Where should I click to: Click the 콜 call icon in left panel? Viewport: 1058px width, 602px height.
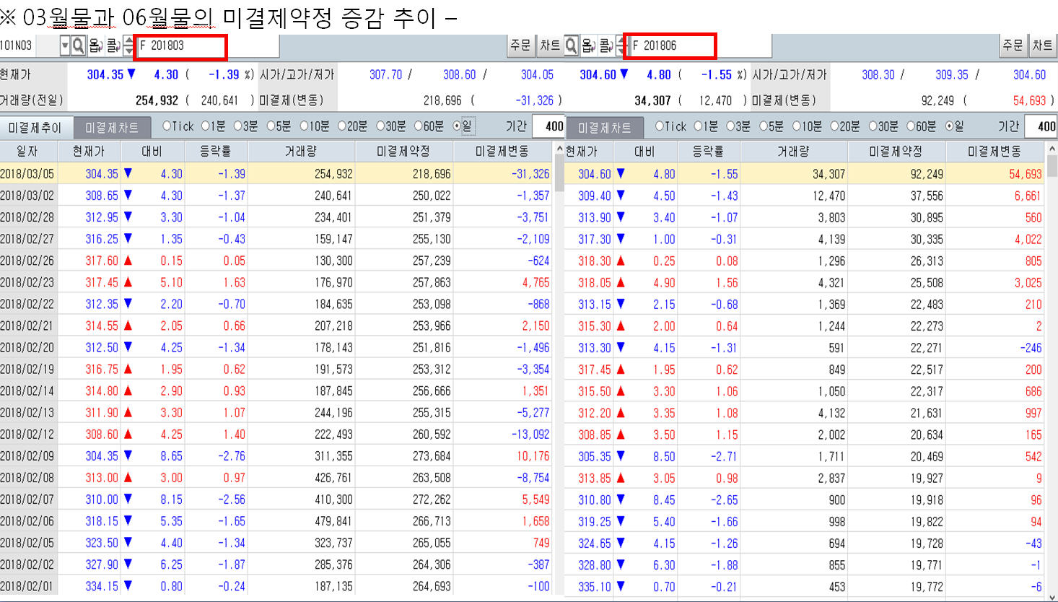[113, 46]
